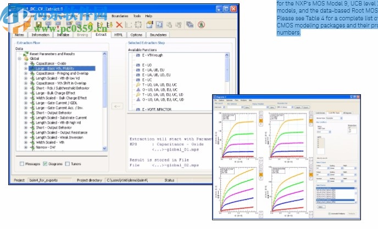This screenshot has height=229, width=378.
Task: Click the grey copy pages icon
Action: click(169, 25)
